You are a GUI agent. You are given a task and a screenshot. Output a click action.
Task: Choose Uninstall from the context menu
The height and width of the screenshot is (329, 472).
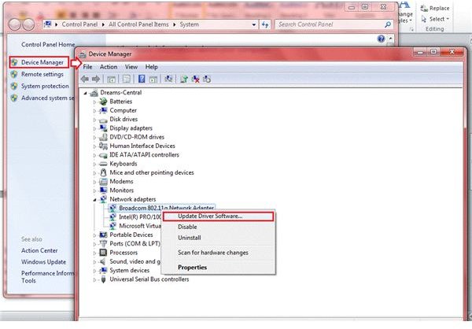218,238
